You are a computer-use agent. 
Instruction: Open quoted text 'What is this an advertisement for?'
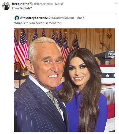38,23
